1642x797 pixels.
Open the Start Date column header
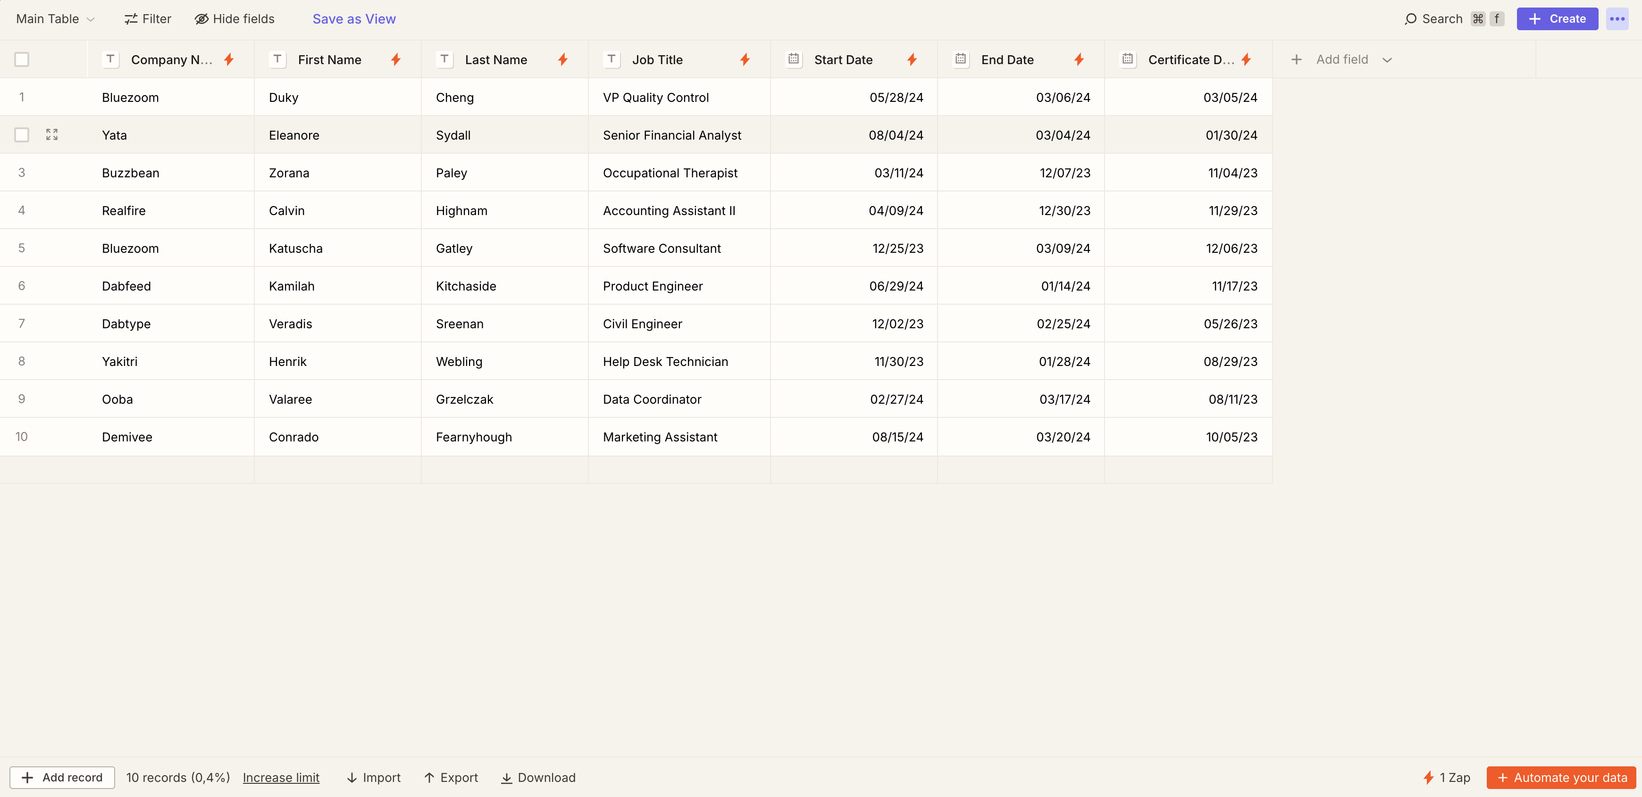tap(854, 59)
